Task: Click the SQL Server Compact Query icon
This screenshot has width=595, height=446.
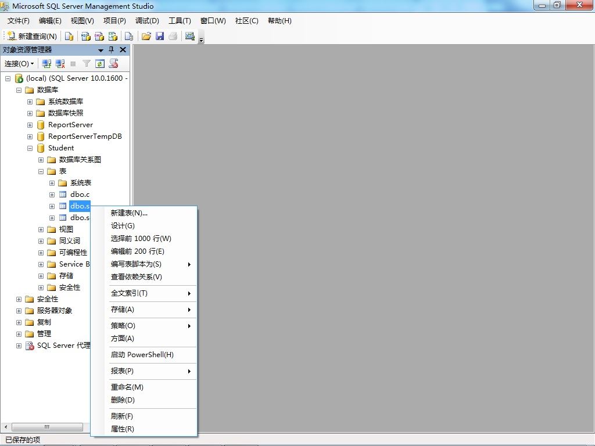Action: point(129,36)
